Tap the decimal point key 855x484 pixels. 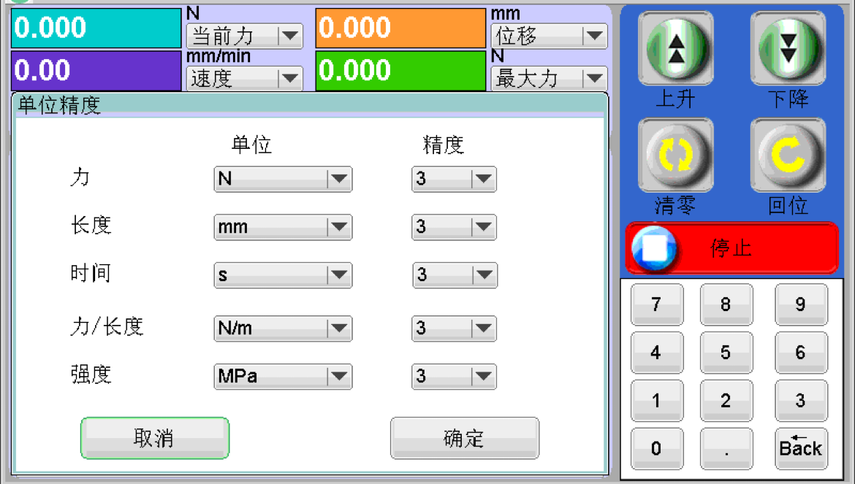click(726, 449)
